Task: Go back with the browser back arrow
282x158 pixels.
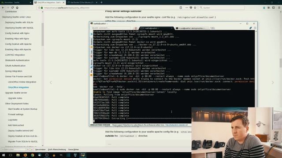Action: tap(3, 8)
